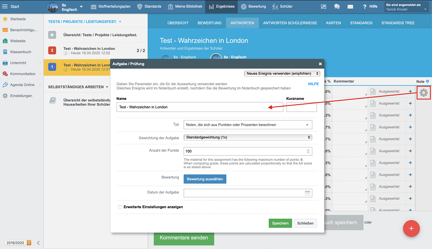432x249 pixels.
Task: Open the Typ dropdown
Action: coord(248,125)
